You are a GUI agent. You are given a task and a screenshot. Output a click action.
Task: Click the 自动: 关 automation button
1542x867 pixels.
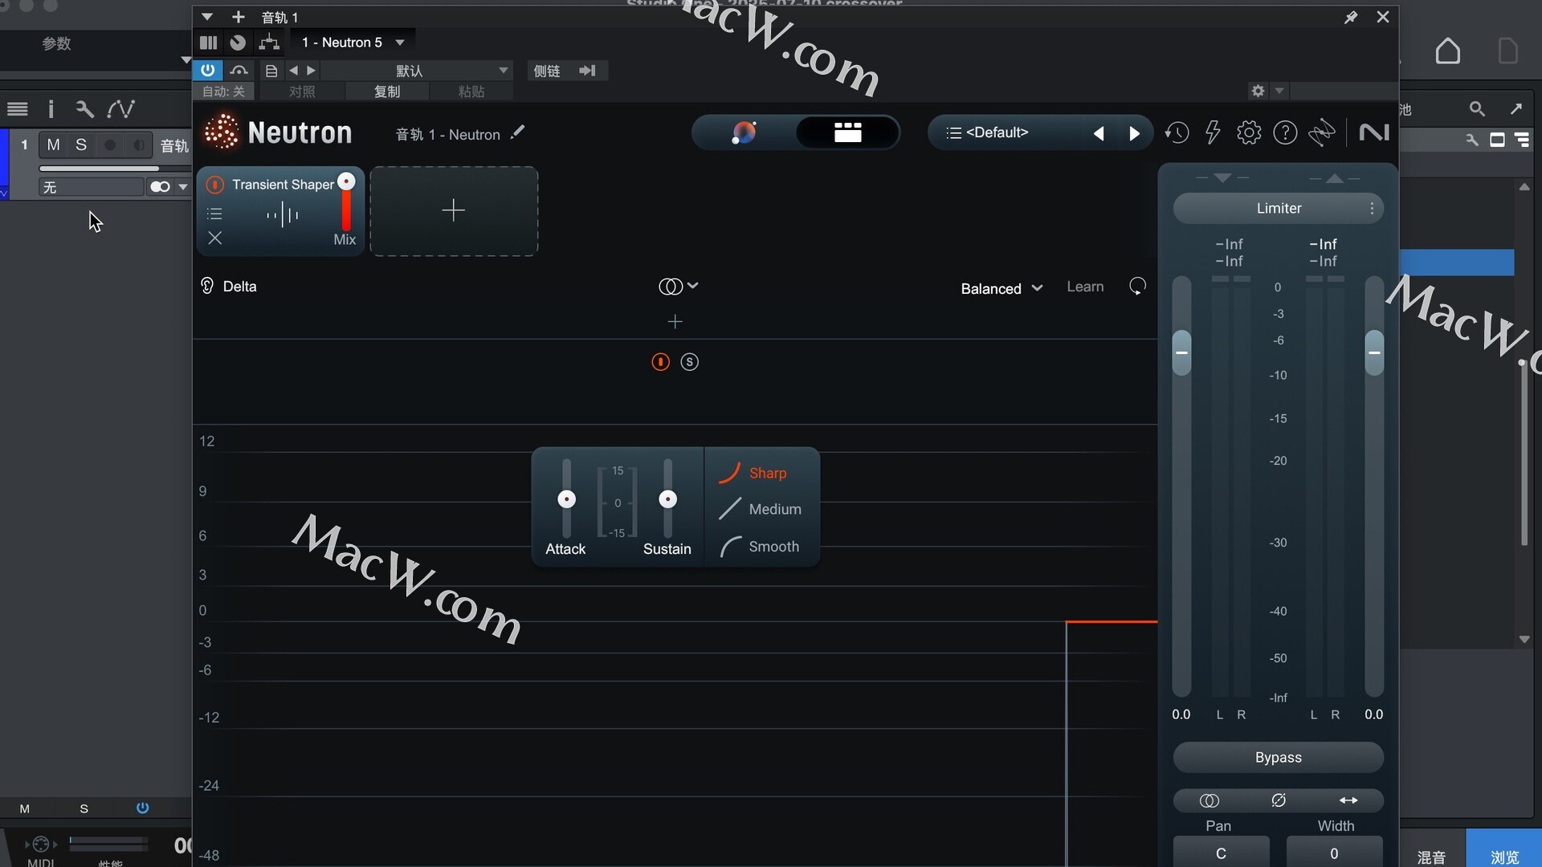[223, 92]
